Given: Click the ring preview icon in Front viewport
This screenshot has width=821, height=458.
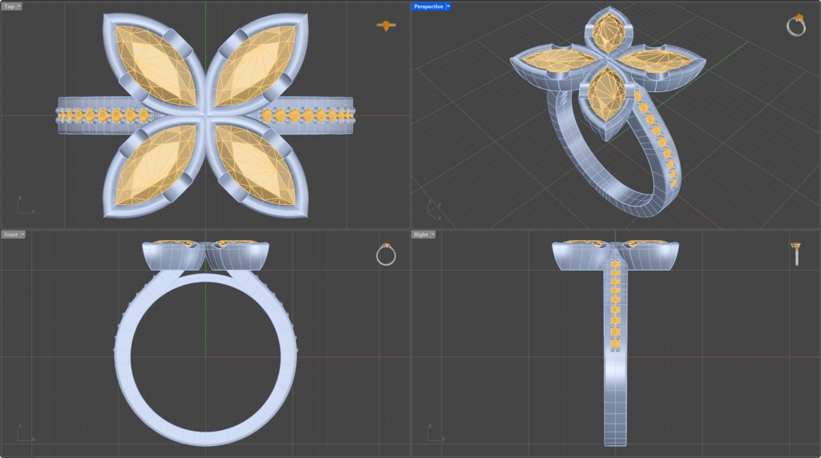Looking at the screenshot, I should click(386, 255).
